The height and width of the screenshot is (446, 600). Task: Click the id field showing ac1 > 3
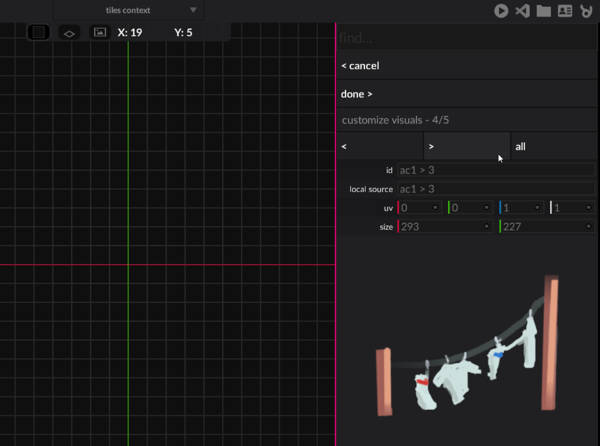[x=496, y=170]
